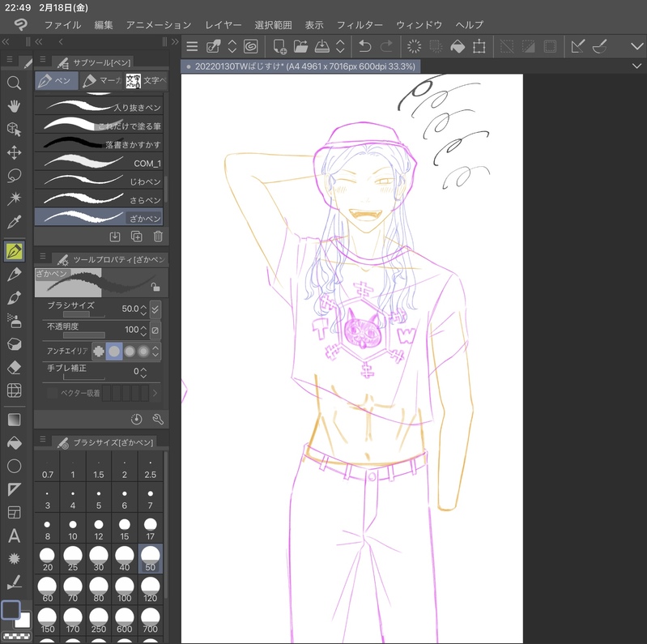647x644 pixels.
Task: Click the New canvas icon in command bar
Action: click(279, 46)
